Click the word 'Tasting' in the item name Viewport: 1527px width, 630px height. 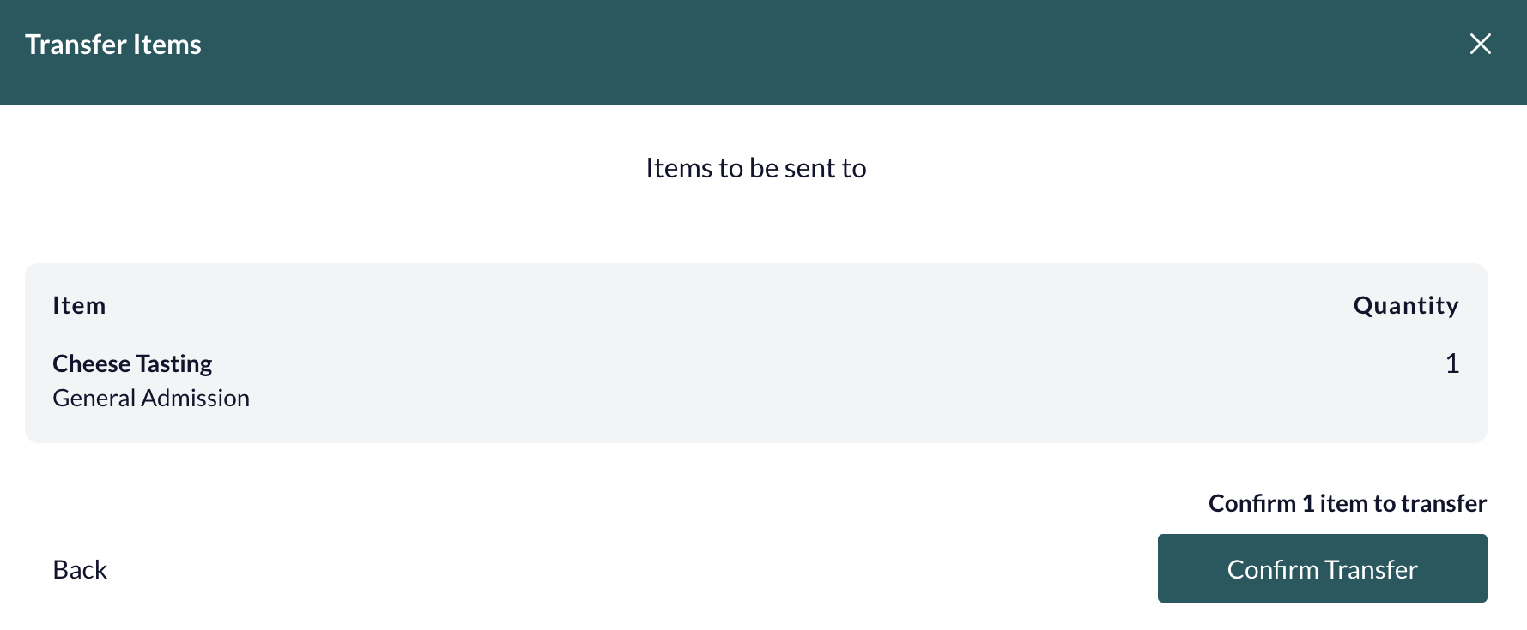pyautogui.click(x=174, y=363)
